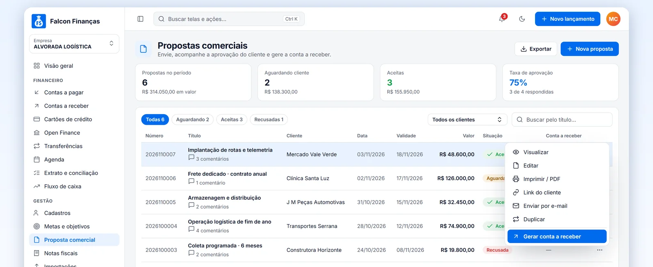Select Gerar conta a receber menu entry
This screenshot has width=653, height=267.
(557, 236)
